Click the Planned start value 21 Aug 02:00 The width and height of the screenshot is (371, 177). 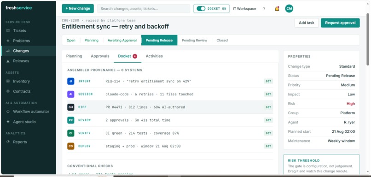point(343,131)
